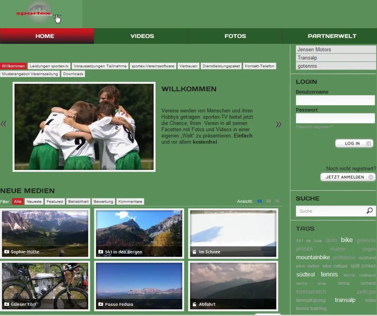Viewport: 377px width, 316px height.
Task: Click the 'JETZT ANMELDEN' button
Action: pos(347,177)
